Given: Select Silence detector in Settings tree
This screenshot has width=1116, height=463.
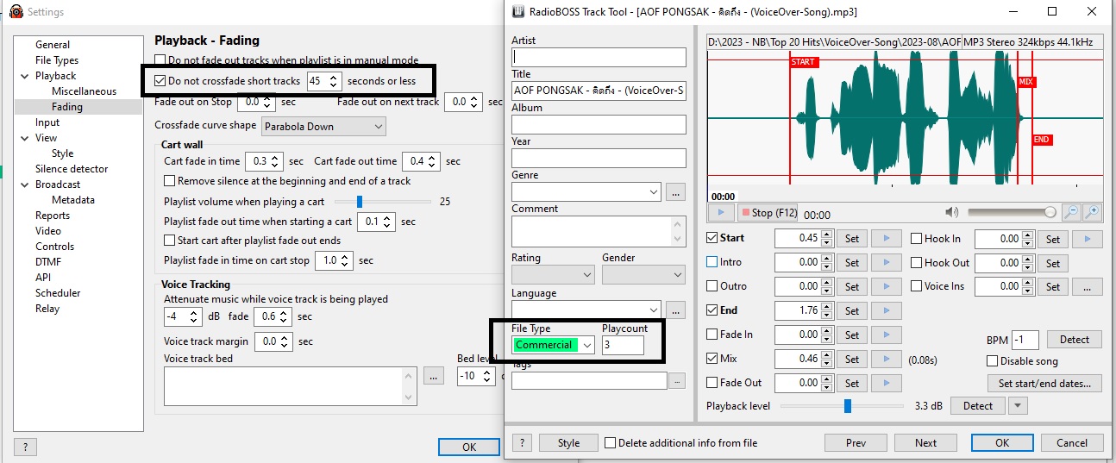Looking at the screenshot, I should click(x=72, y=169).
